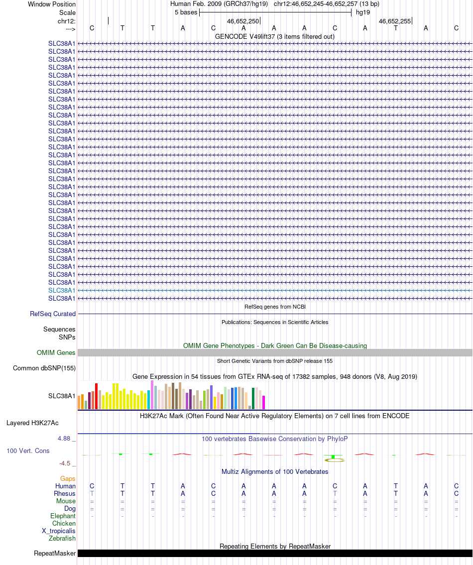Select the X_tropicalis species label
The image size is (473, 565).
click(58, 531)
